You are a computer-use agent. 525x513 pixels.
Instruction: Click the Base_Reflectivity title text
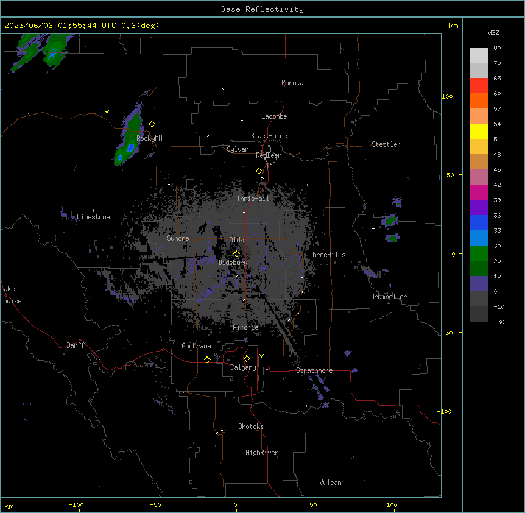click(x=262, y=9)
